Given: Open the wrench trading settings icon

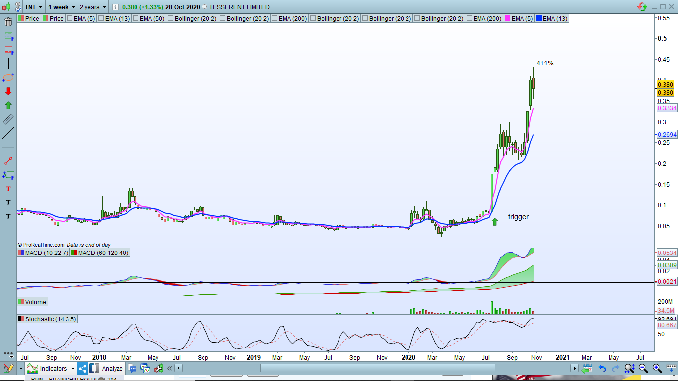Looking at the screenshot, I should (159, 368).
